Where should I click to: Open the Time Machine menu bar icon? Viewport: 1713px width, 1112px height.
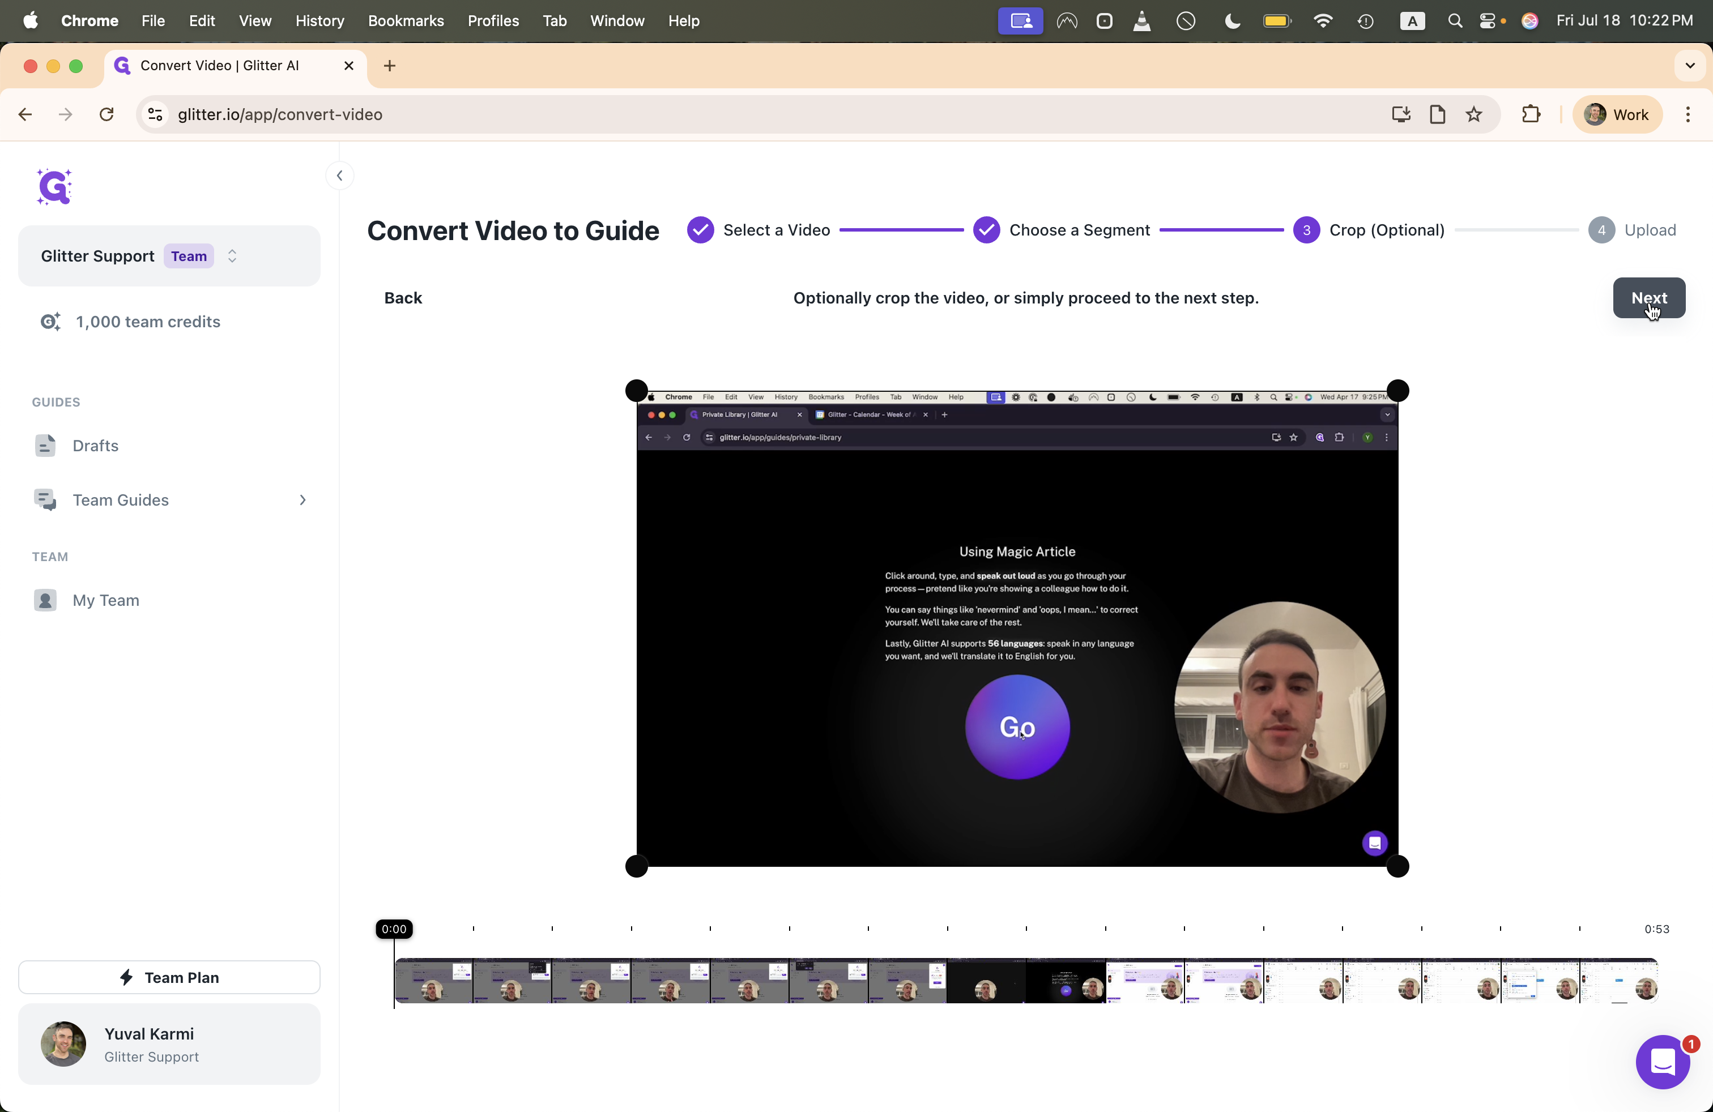tap(1365, 21)
